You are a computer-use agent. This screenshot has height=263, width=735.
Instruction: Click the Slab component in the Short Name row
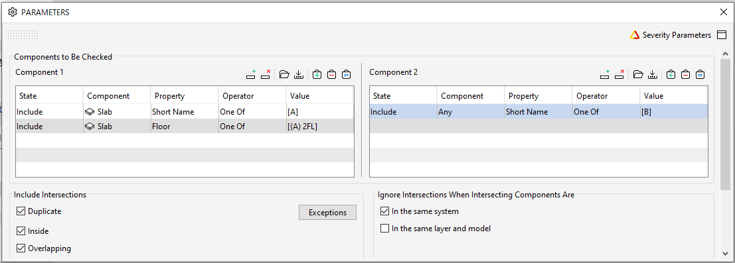tap(117, 112)
